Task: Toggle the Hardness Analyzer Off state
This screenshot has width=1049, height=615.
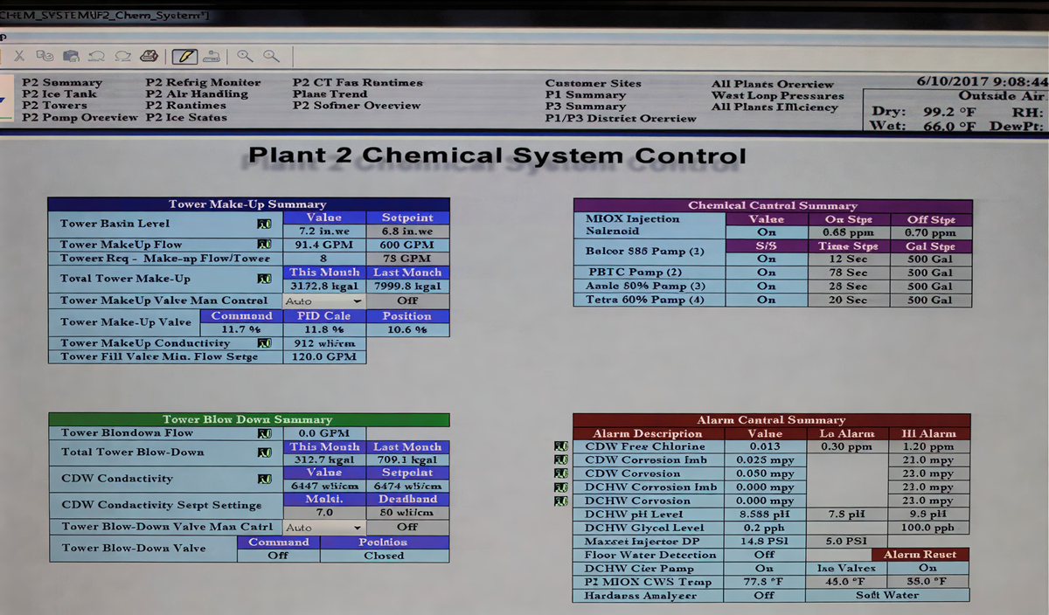Action: (x=764, y=595)
